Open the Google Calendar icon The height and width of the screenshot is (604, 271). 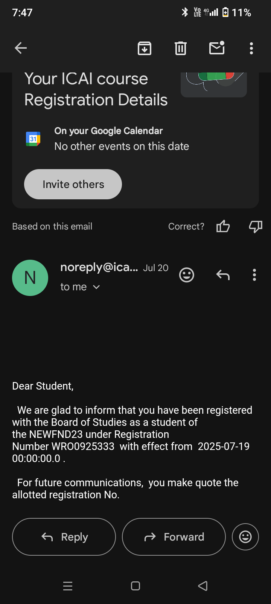(x=33, y=139)
